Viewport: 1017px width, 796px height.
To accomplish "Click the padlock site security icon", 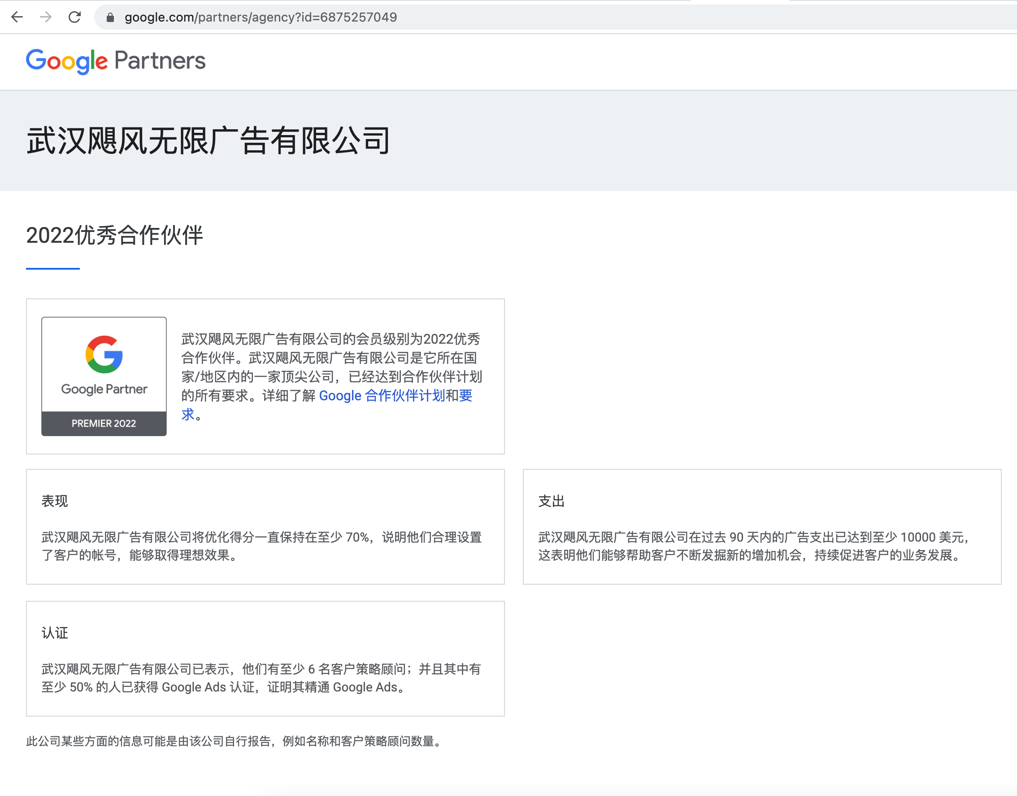I will click(x=110, y=17).
